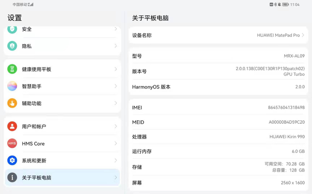Select 智慧助手 menu label
This screenshot has width=312, height=194.
click(x=32, y=86)
